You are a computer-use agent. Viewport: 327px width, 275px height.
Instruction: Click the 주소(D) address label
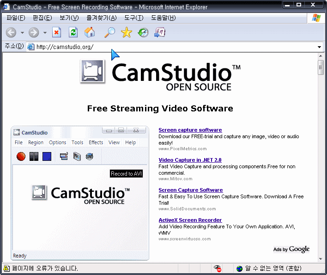14,46
